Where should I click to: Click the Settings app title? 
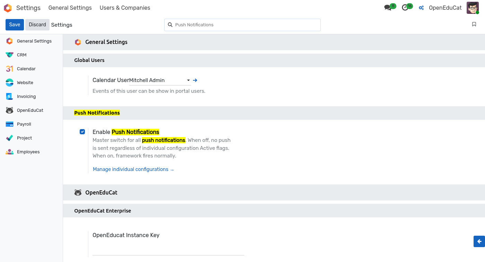28,8
